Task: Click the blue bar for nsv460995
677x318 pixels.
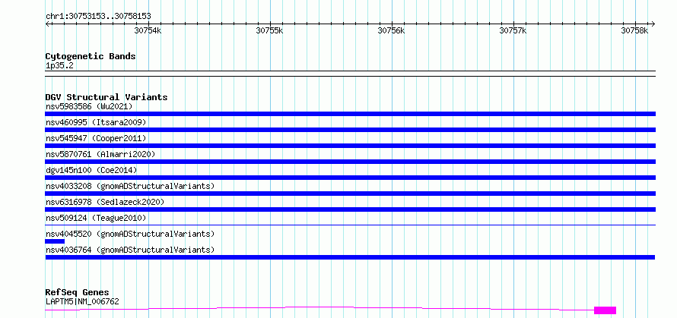Action: [x=350, y=130]
